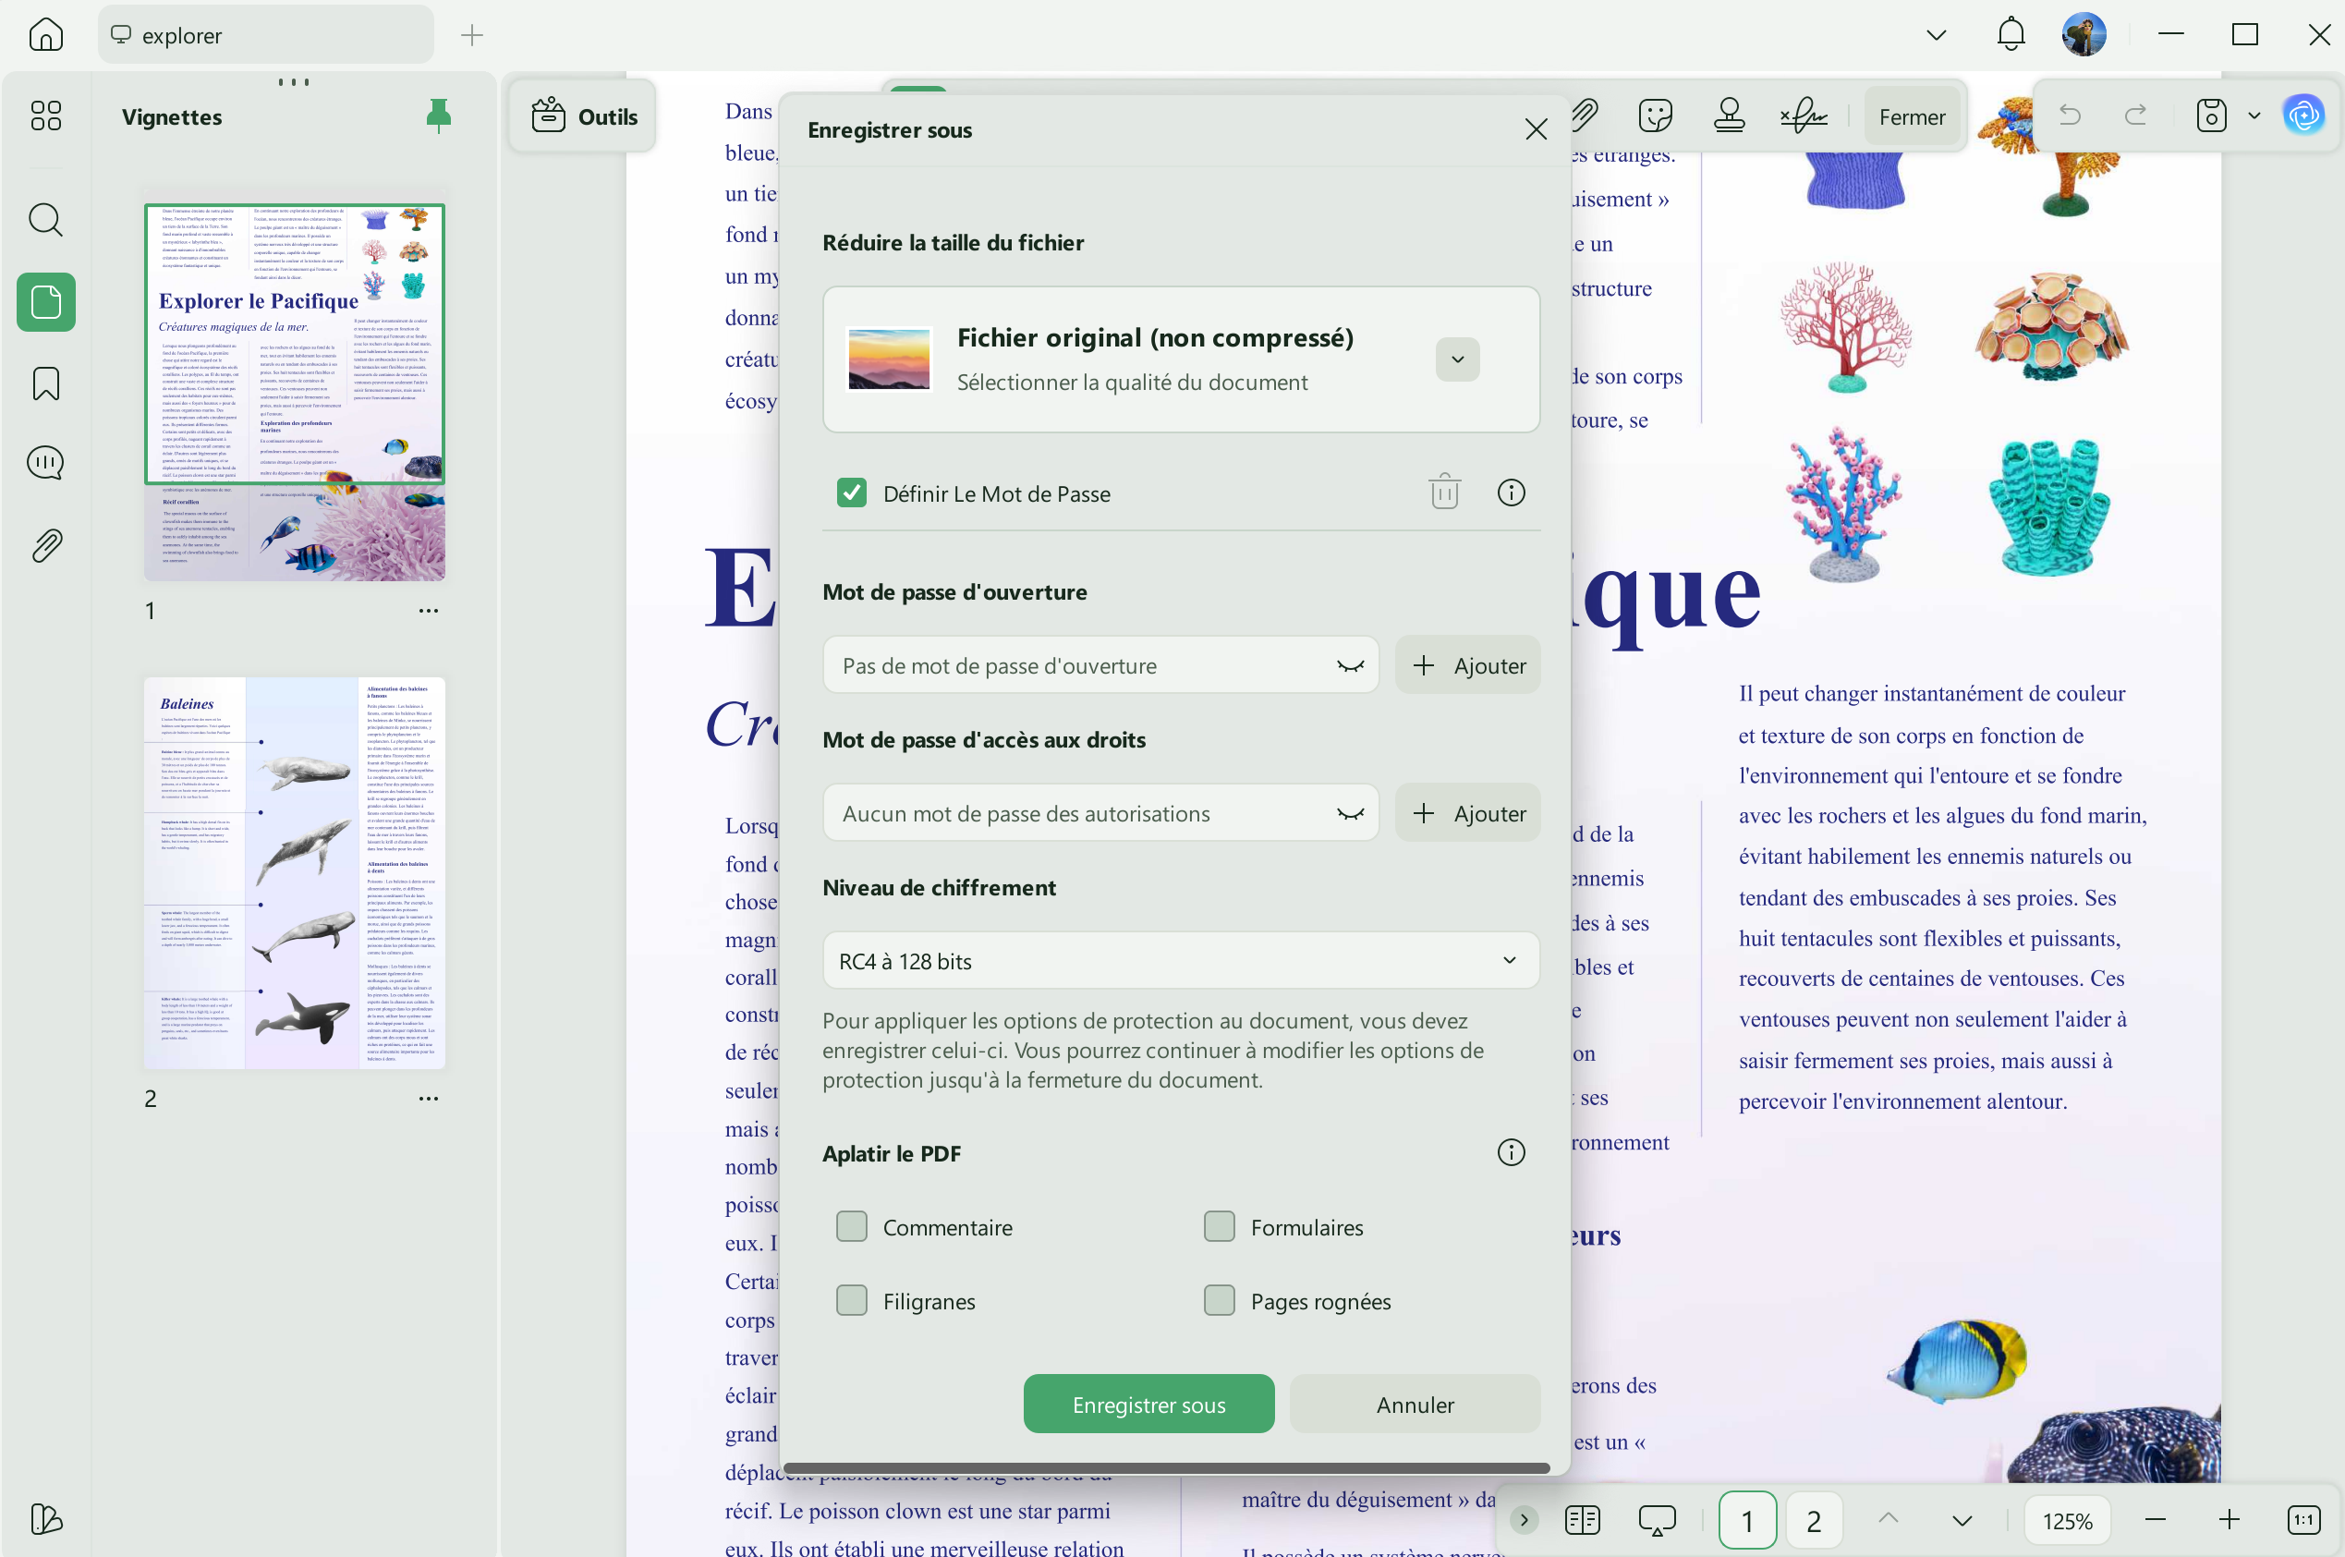Screen dimensions: 2345x1557
Task: Open the dashboard grid icon in sidebar
Action: click(45, 116)
